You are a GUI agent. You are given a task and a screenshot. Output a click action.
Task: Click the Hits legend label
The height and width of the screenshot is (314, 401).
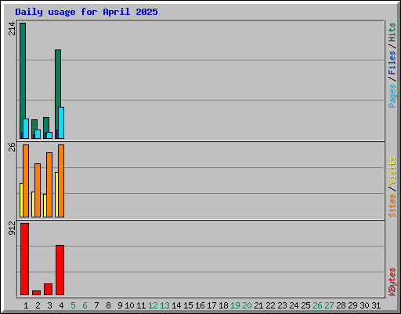point(392,32)
